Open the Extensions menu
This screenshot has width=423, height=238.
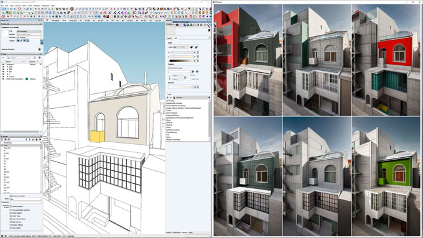pos(45,6)
